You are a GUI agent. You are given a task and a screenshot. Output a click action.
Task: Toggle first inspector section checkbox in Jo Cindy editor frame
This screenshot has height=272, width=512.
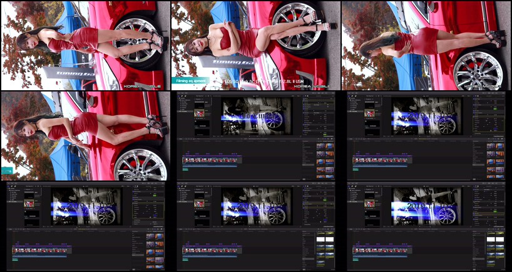point(304,99)
